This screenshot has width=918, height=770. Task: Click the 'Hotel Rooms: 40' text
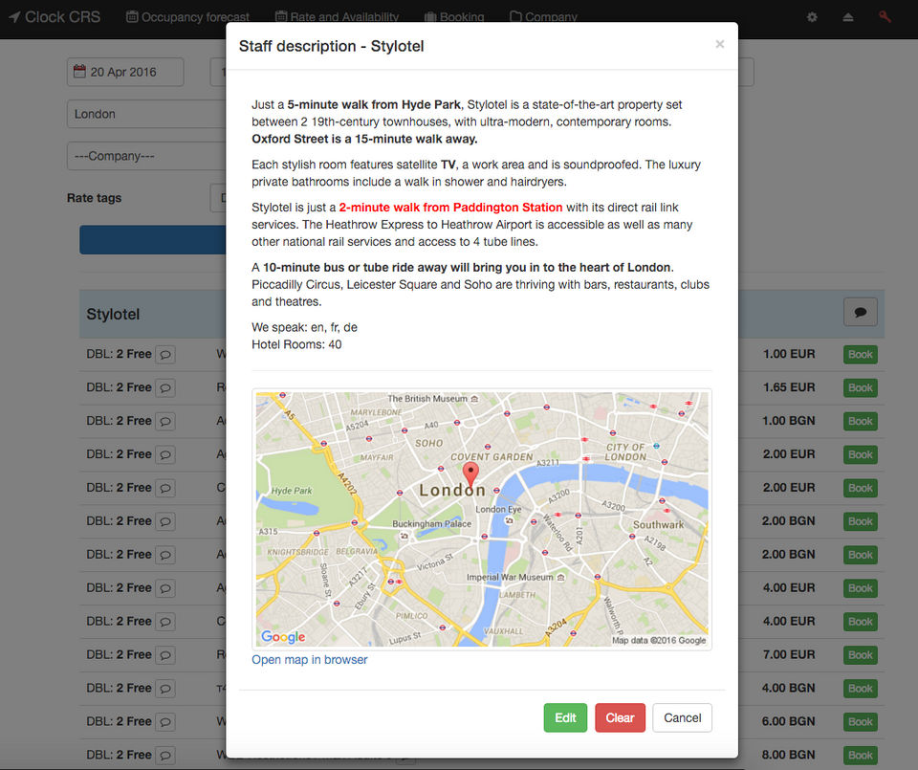(296, 344)
